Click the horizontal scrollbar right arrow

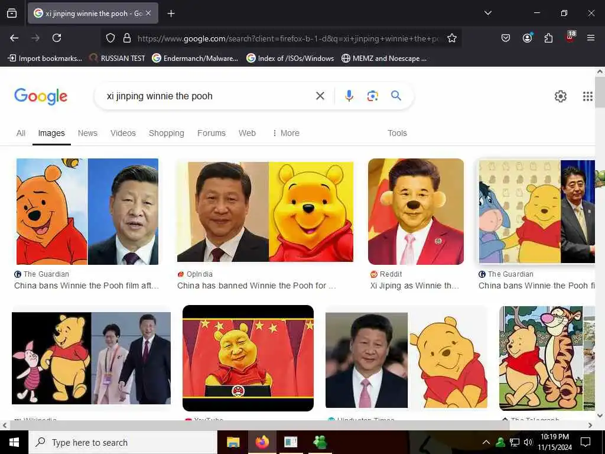(x=590, y=426)
